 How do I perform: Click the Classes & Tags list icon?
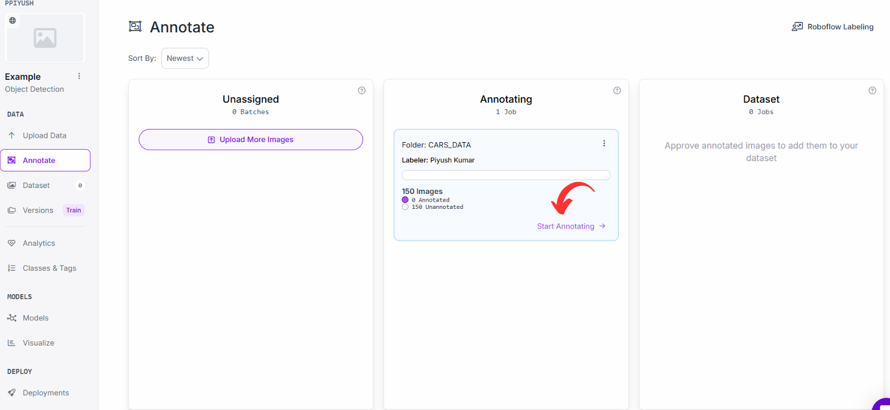tap(11, 268)
